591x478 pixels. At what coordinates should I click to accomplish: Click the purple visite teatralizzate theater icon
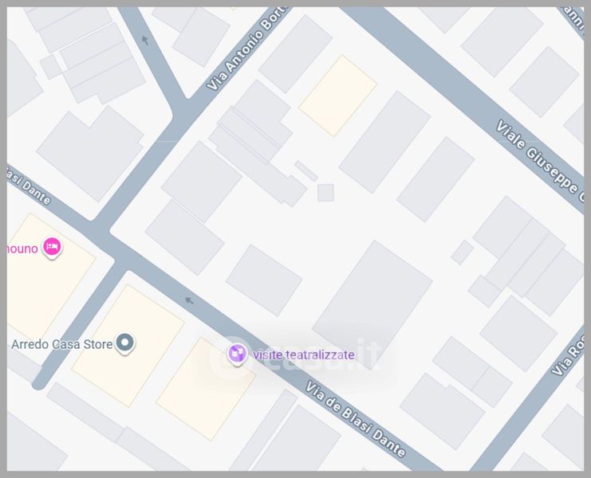point(237,355)
